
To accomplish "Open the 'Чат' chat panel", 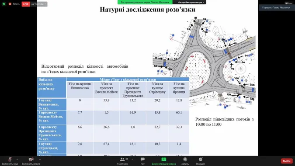I will coord(142,161).
